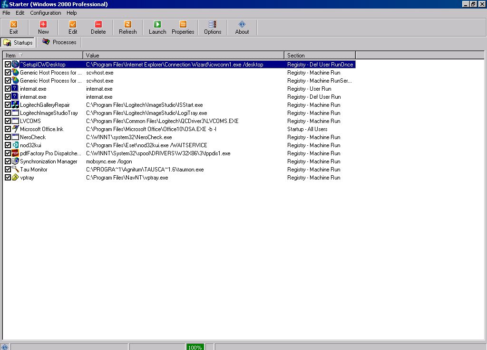Toggle the Tau Monitor checkbox

coord(8,170)
